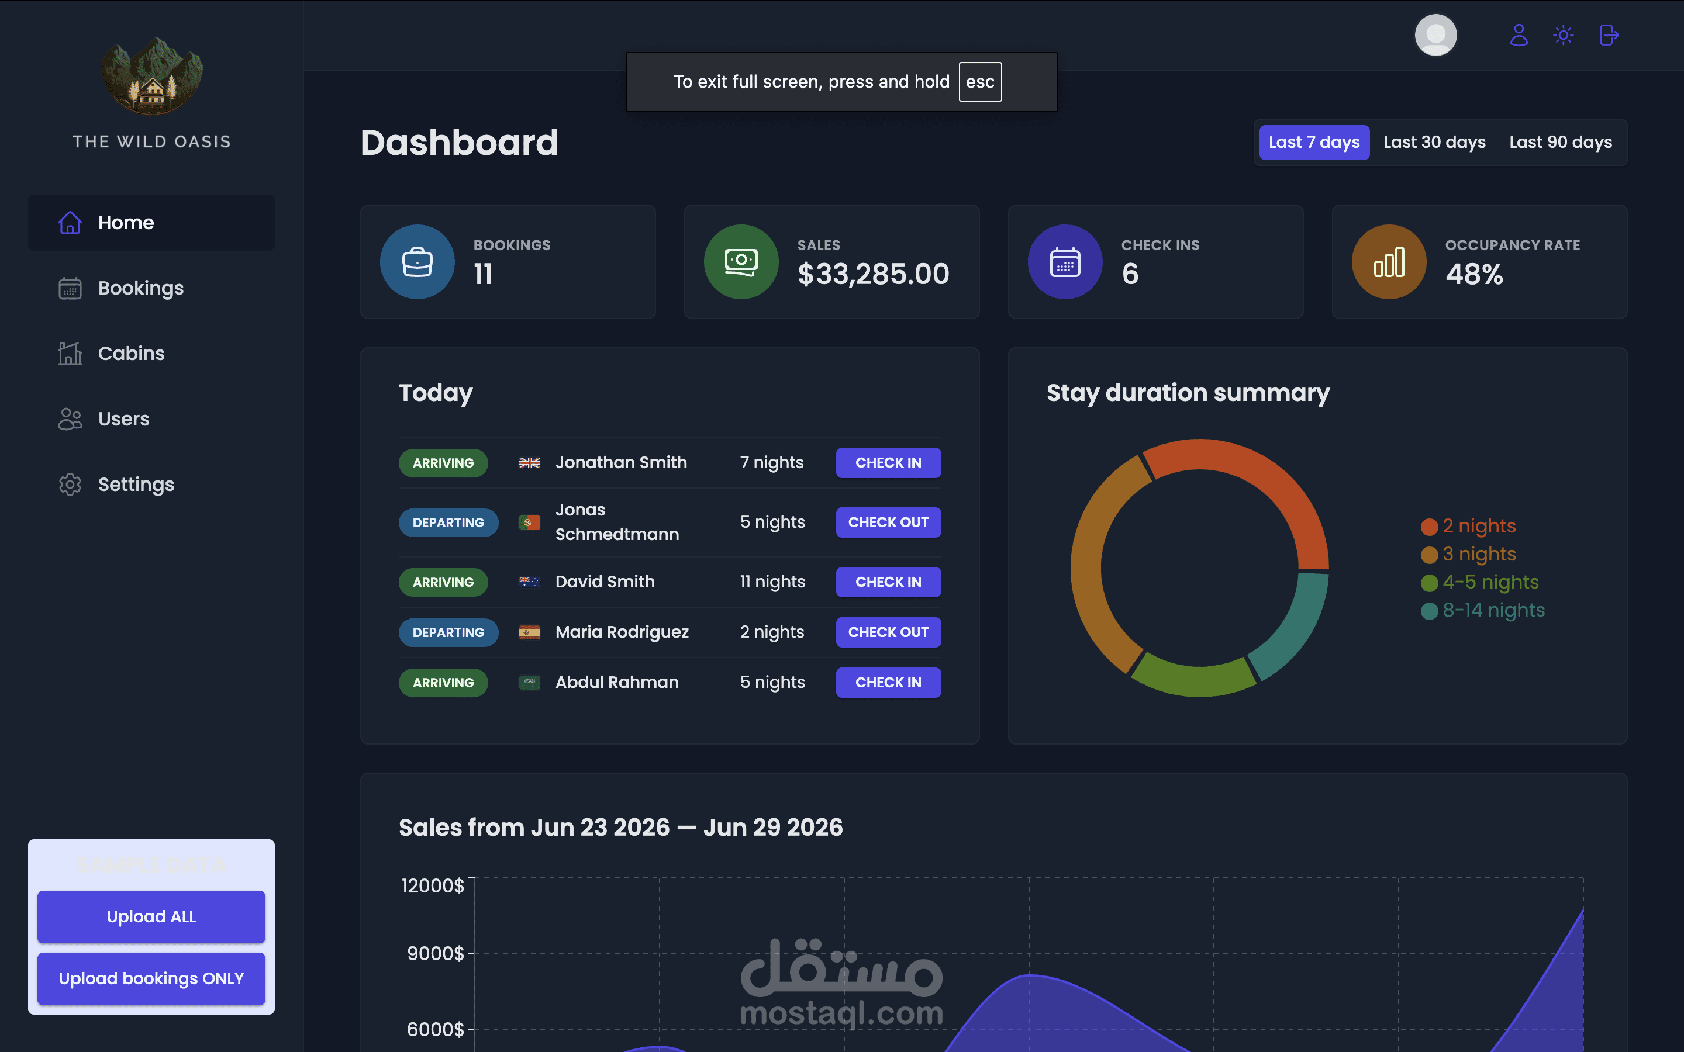This screenshot has height=1052, width=1684.
Task: Click Abdul Rahman's ARRIVING tag
Action: pyautogui.click(x=443, y=683)
